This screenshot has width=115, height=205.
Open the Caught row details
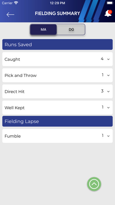[x=58, y=59]
